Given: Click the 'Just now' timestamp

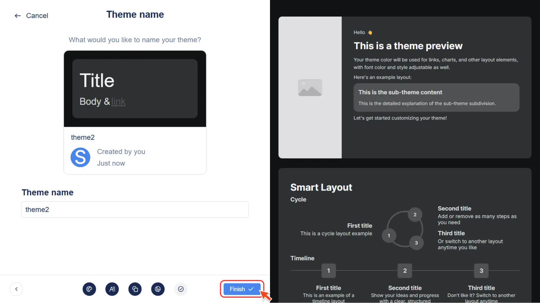Looking at the screenshot, I should coord(111,164).
